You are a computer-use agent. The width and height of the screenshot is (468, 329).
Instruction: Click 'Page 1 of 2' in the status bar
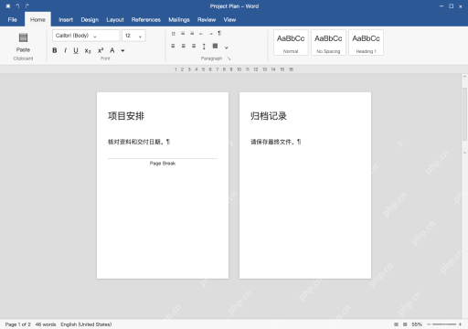pos(18,324)
